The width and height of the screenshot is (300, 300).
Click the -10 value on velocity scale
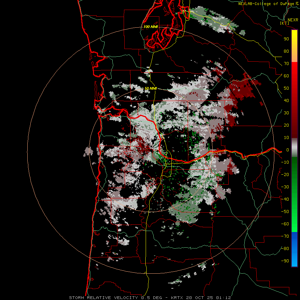point(285,162)
